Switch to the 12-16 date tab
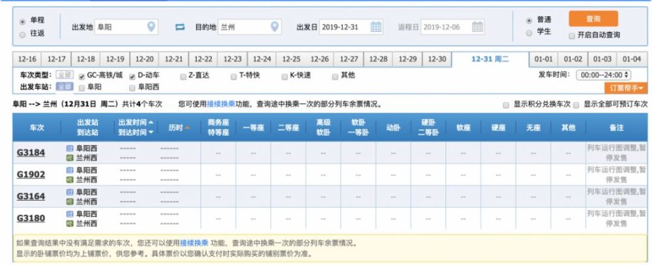Image resolution: width=652 pixels, height=265 pixels. click(27, 59)
